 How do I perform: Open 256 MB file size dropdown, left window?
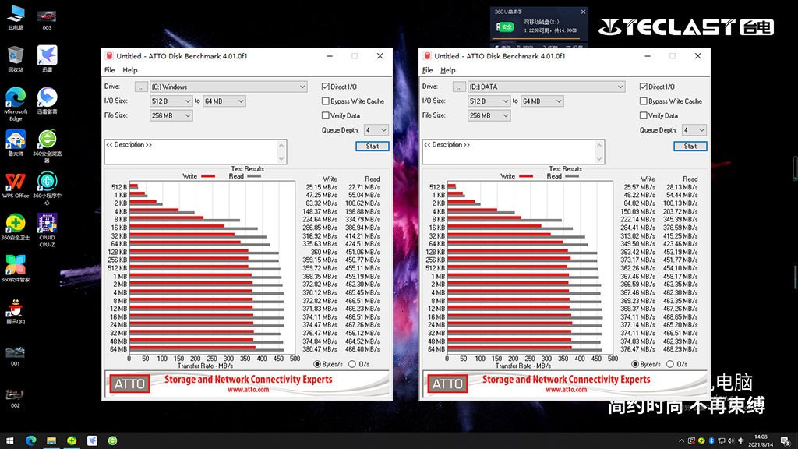pyautogui.click(x=171, y=115)
